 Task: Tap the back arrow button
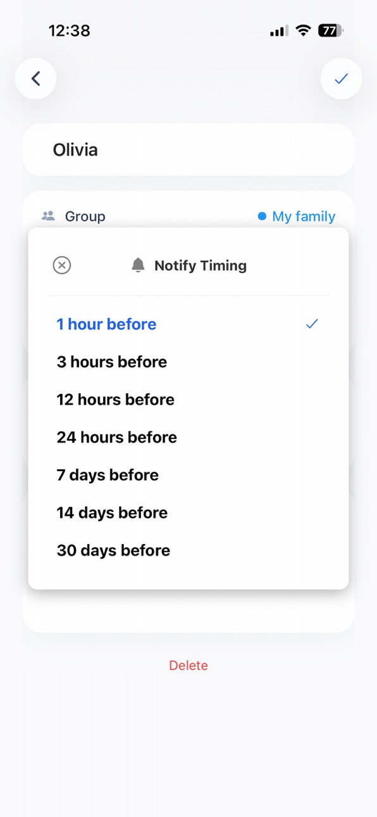pos(35,79)
